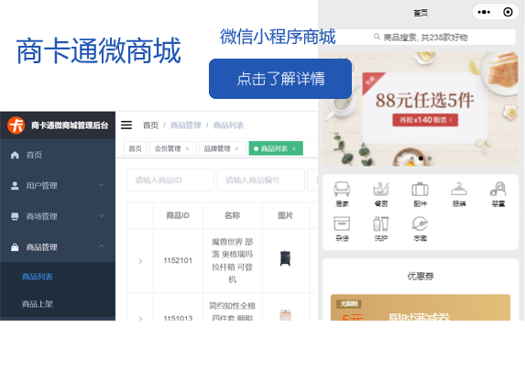Close the 品牌管理 tab

point(236,148)
